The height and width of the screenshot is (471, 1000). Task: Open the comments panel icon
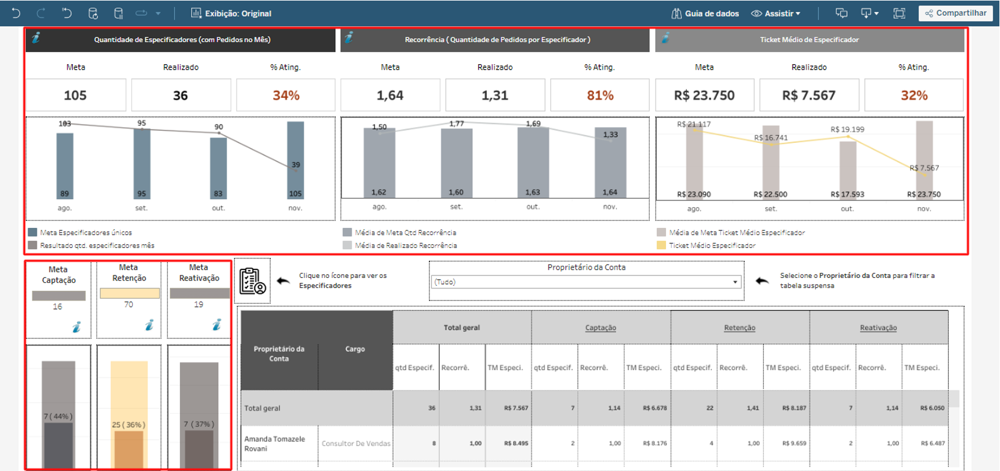[842, 13]
